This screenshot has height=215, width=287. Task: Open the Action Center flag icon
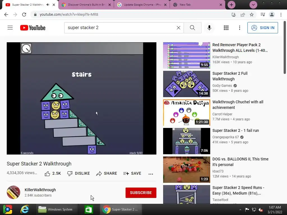(x=247, y=210)
